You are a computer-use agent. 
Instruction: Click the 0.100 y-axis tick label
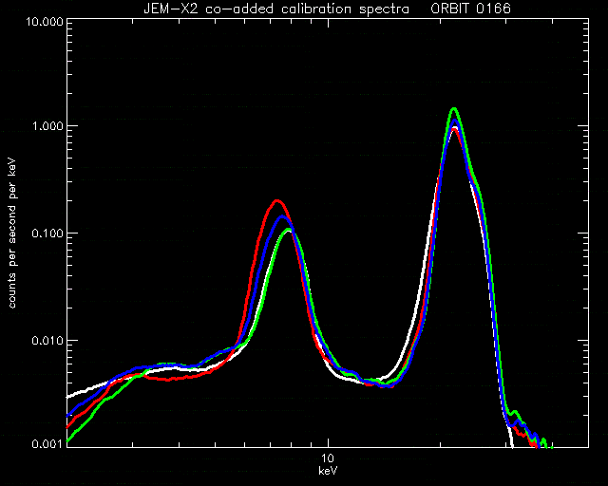click(47, 233)
